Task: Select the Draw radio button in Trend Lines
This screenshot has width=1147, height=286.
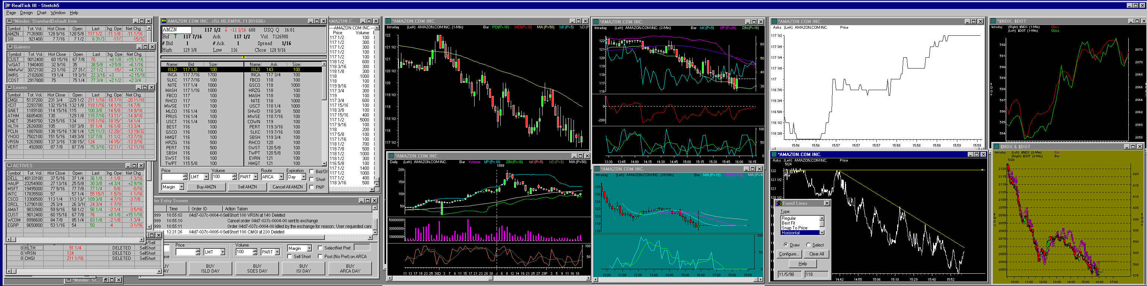Action: point(786,245)
